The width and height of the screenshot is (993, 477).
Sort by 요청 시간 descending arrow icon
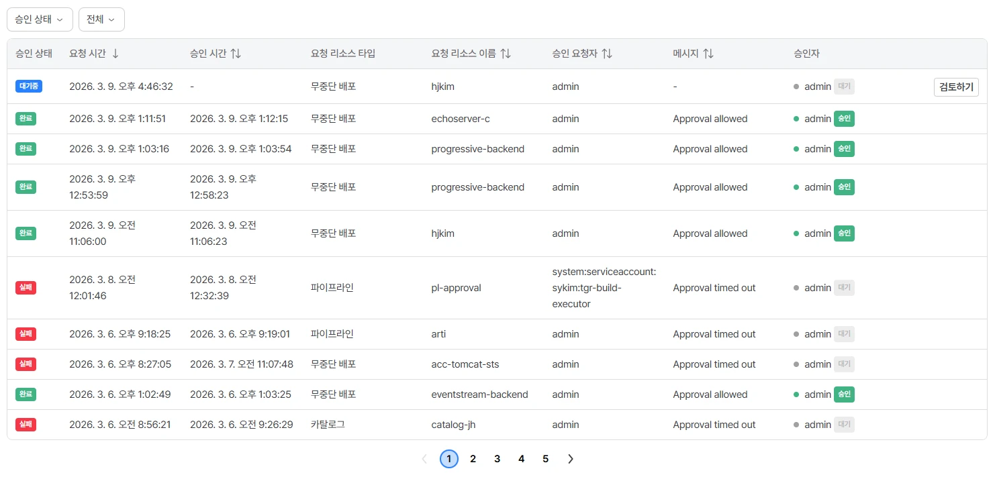pyautogui.click(x=115, y=54)
